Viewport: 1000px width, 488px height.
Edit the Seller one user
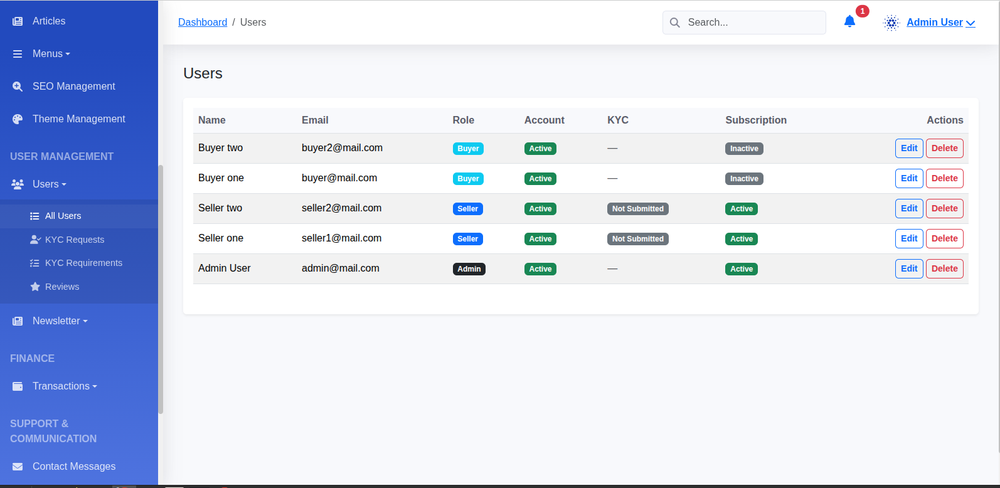tap(909, 239)
